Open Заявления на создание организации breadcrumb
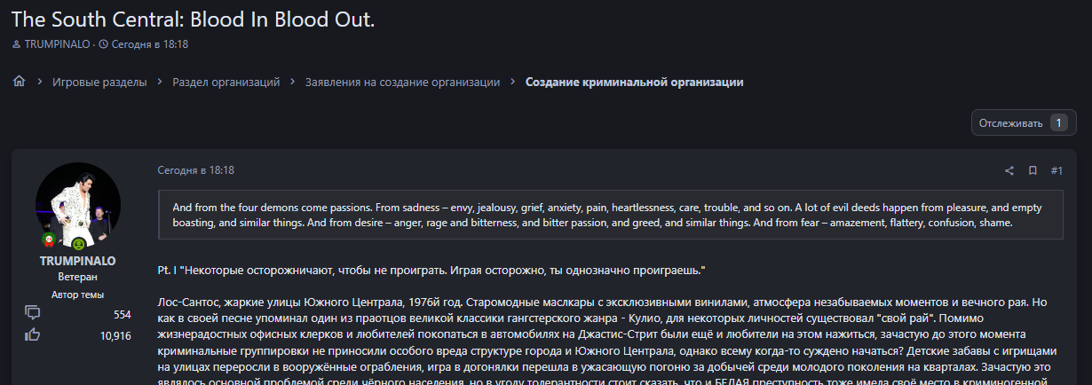The width and height of the screenshot is (1092, 385). coord(402,82)
